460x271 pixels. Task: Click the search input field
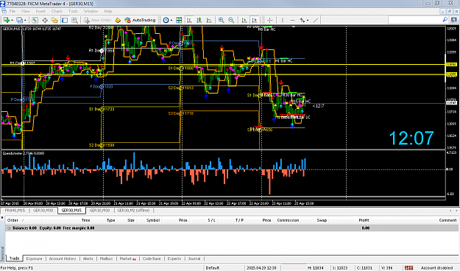[x=414, y=20]
